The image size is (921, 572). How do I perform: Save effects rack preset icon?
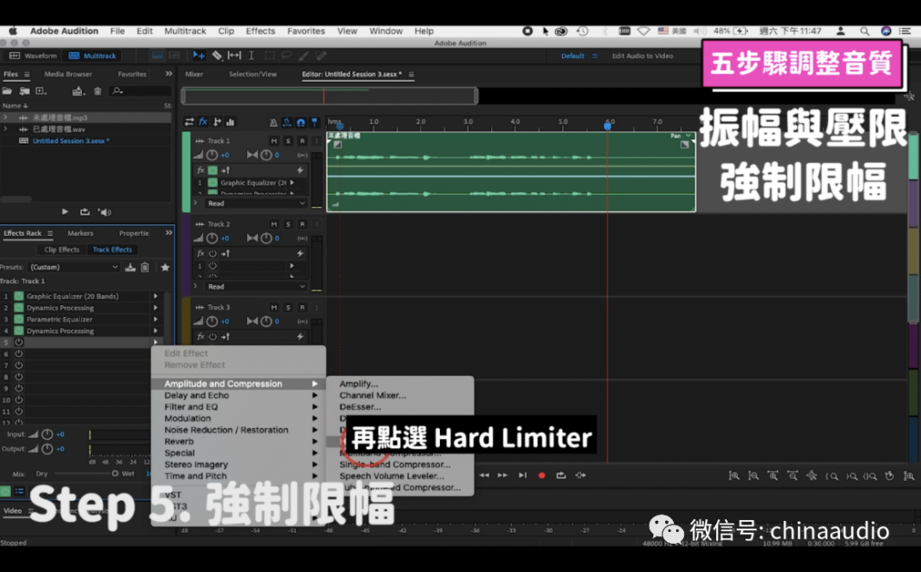[x=130, y=267]
